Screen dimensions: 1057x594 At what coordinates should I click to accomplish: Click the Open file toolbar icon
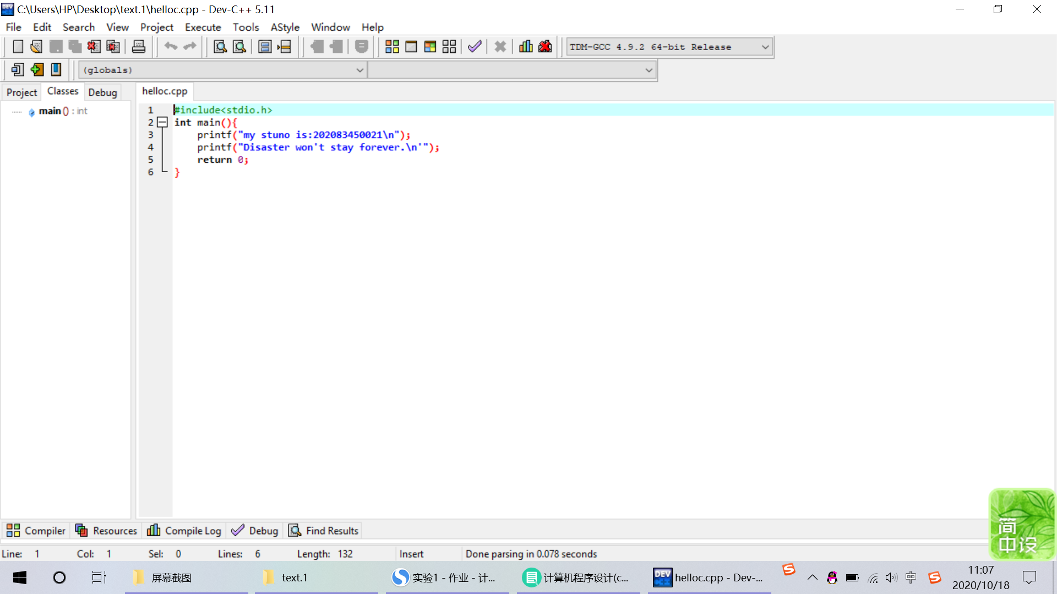36,47
